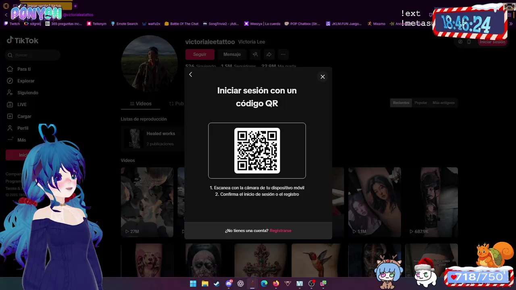Open ChatGPT from the taskbar
516x290 pixels.
point(241,284)
